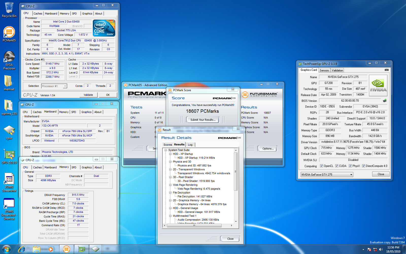Screen dimensions: 406x254
Task: Select the memset folder icon on desktop
Action: coord(9,83)
